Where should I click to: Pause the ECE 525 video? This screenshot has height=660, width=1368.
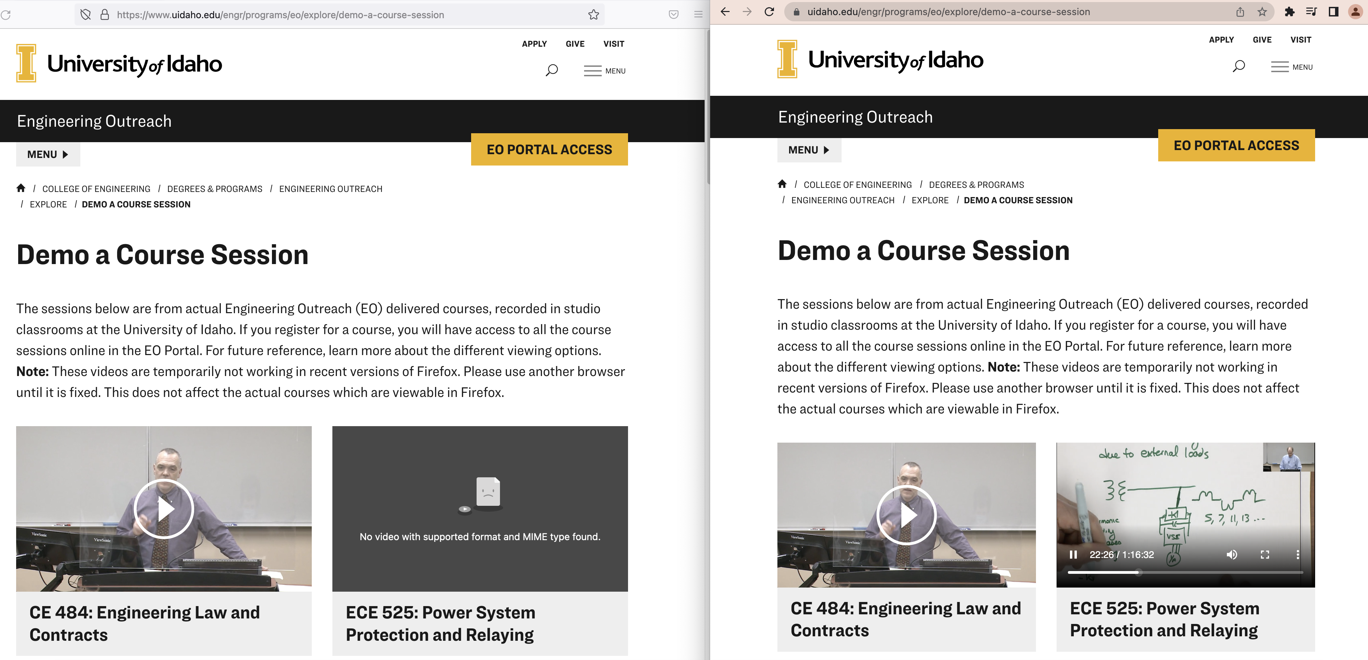click(1073, 554)
